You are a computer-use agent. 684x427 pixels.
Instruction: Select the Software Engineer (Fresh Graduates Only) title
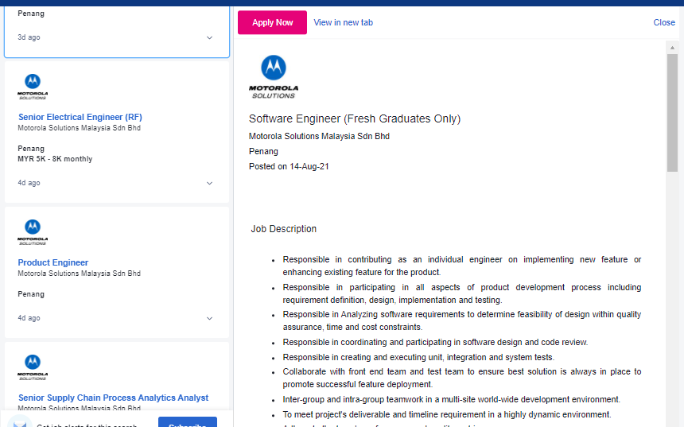pos(355,118)
